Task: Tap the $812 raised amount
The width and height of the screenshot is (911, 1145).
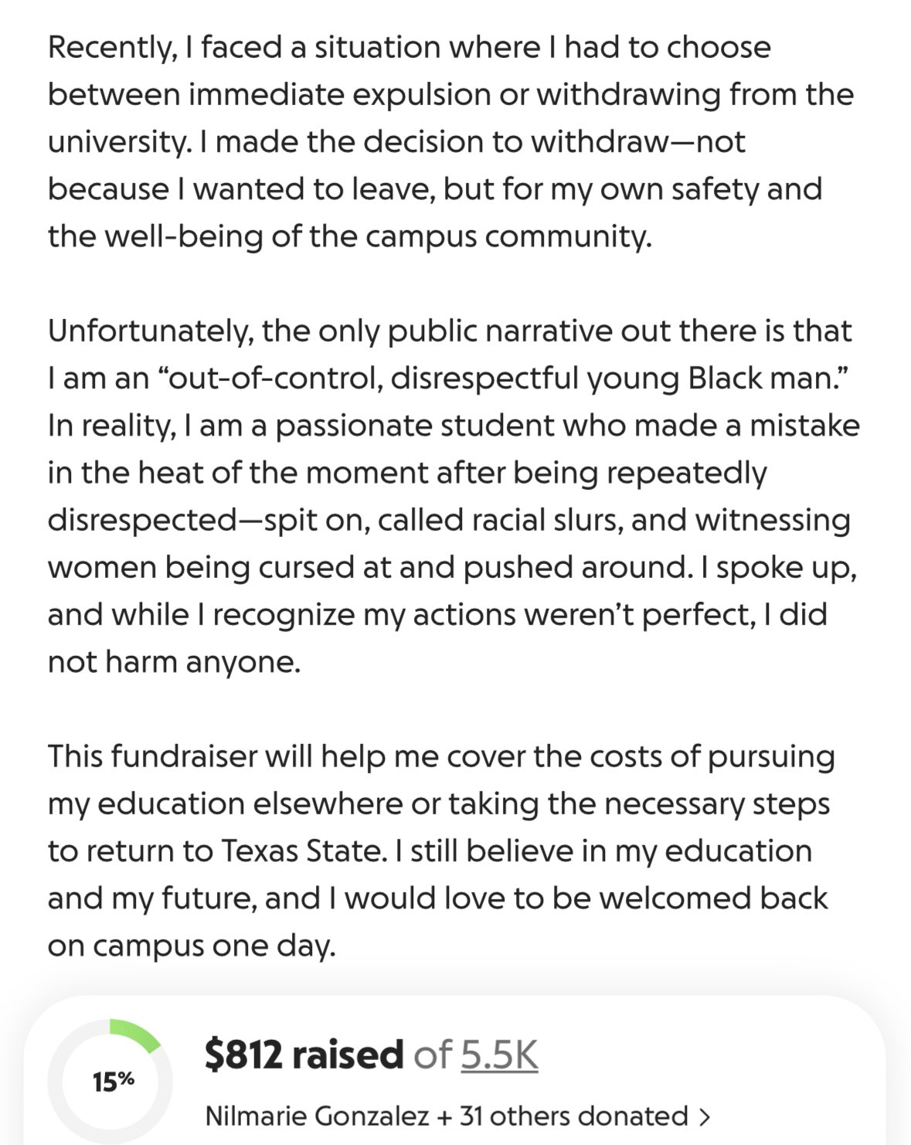Action: (x=304, y=1055)
